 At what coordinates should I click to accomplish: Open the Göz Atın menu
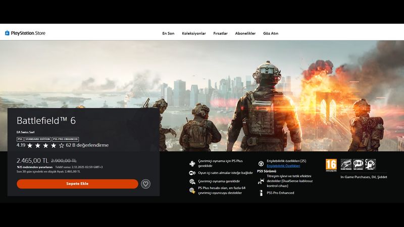[x=271, y=33]
